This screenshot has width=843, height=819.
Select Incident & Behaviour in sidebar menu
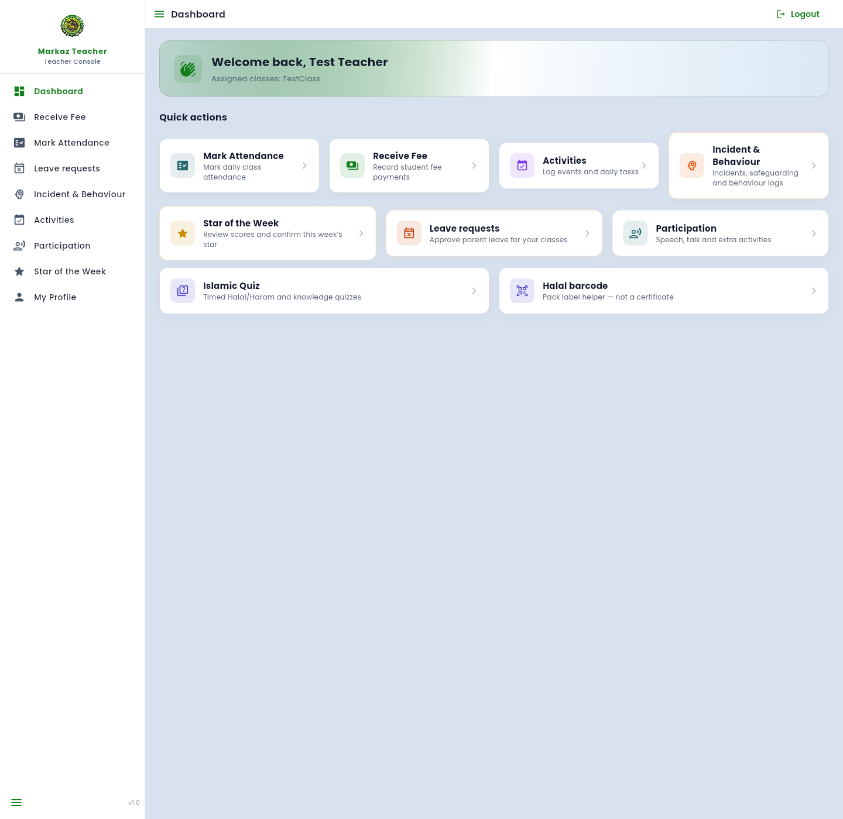pos(72,194)
